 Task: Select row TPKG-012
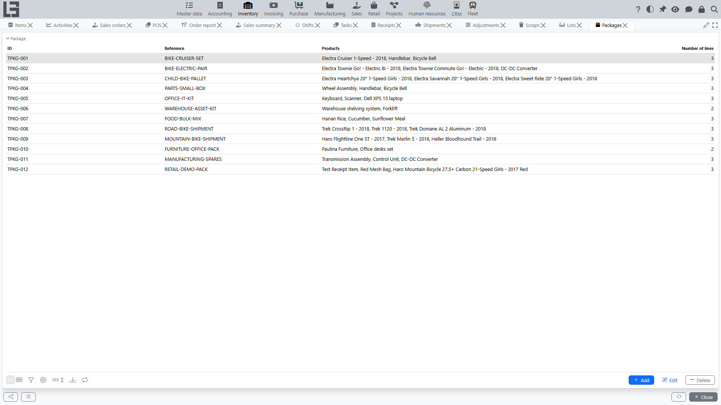click(360, 169)
